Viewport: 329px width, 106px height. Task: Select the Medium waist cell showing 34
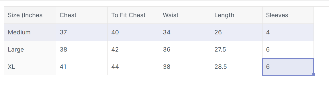(x=185, y=32)
